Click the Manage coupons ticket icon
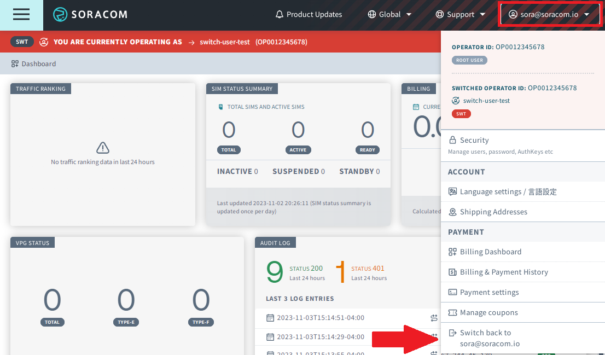The height and width of the screenshot is (355, 605). [x=452, y=313]
